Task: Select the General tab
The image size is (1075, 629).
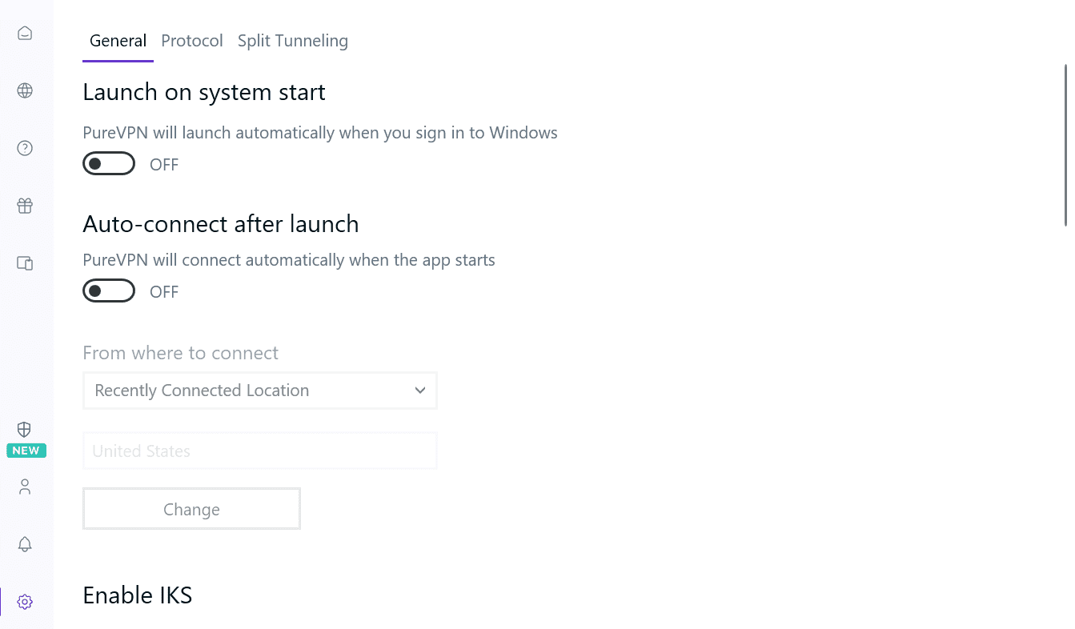Action: tap(118, 41)
